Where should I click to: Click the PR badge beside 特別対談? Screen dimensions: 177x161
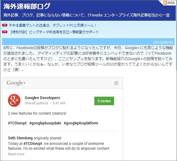point(5,32)
